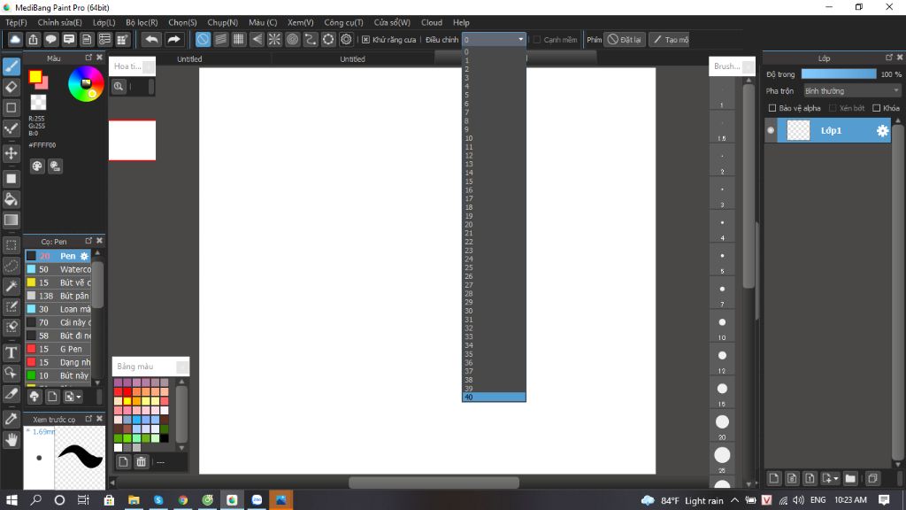The width and height of the screenshot is (906, 510).
Task: Choose value 20 in correction list
Action: click(494, 224)
